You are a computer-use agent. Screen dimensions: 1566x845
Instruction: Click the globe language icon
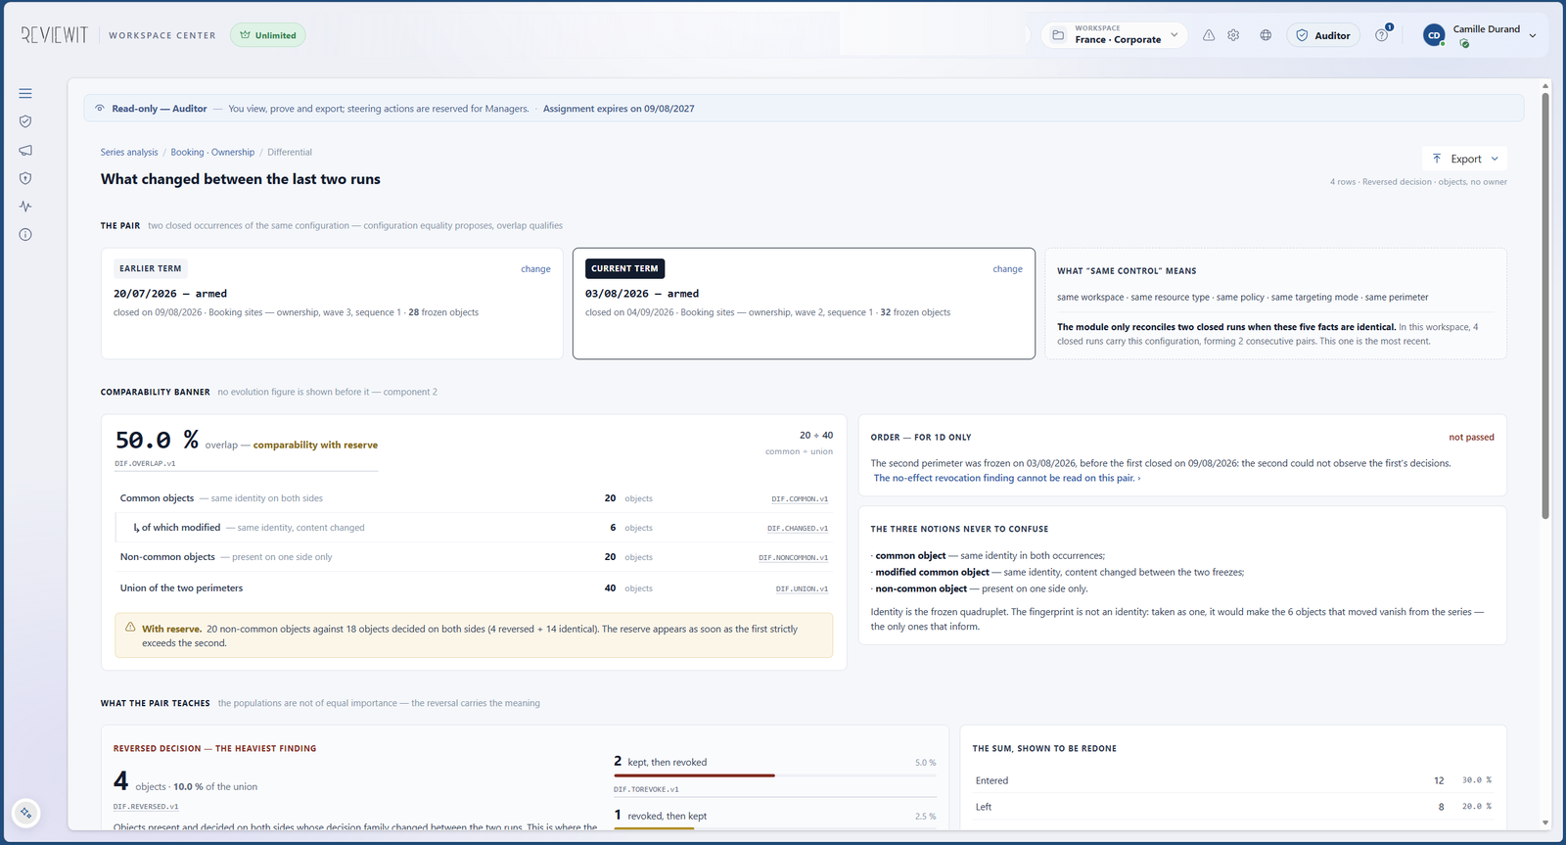[1266, 35]
